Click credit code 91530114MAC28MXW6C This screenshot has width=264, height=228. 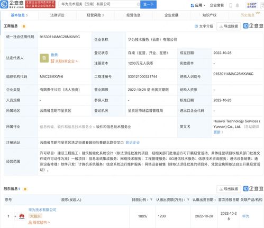tap(60, 37)
